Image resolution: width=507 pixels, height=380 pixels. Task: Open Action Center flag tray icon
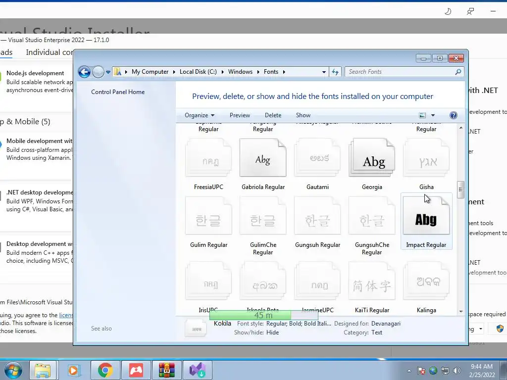pyautogui.click(x=421, y=371)
